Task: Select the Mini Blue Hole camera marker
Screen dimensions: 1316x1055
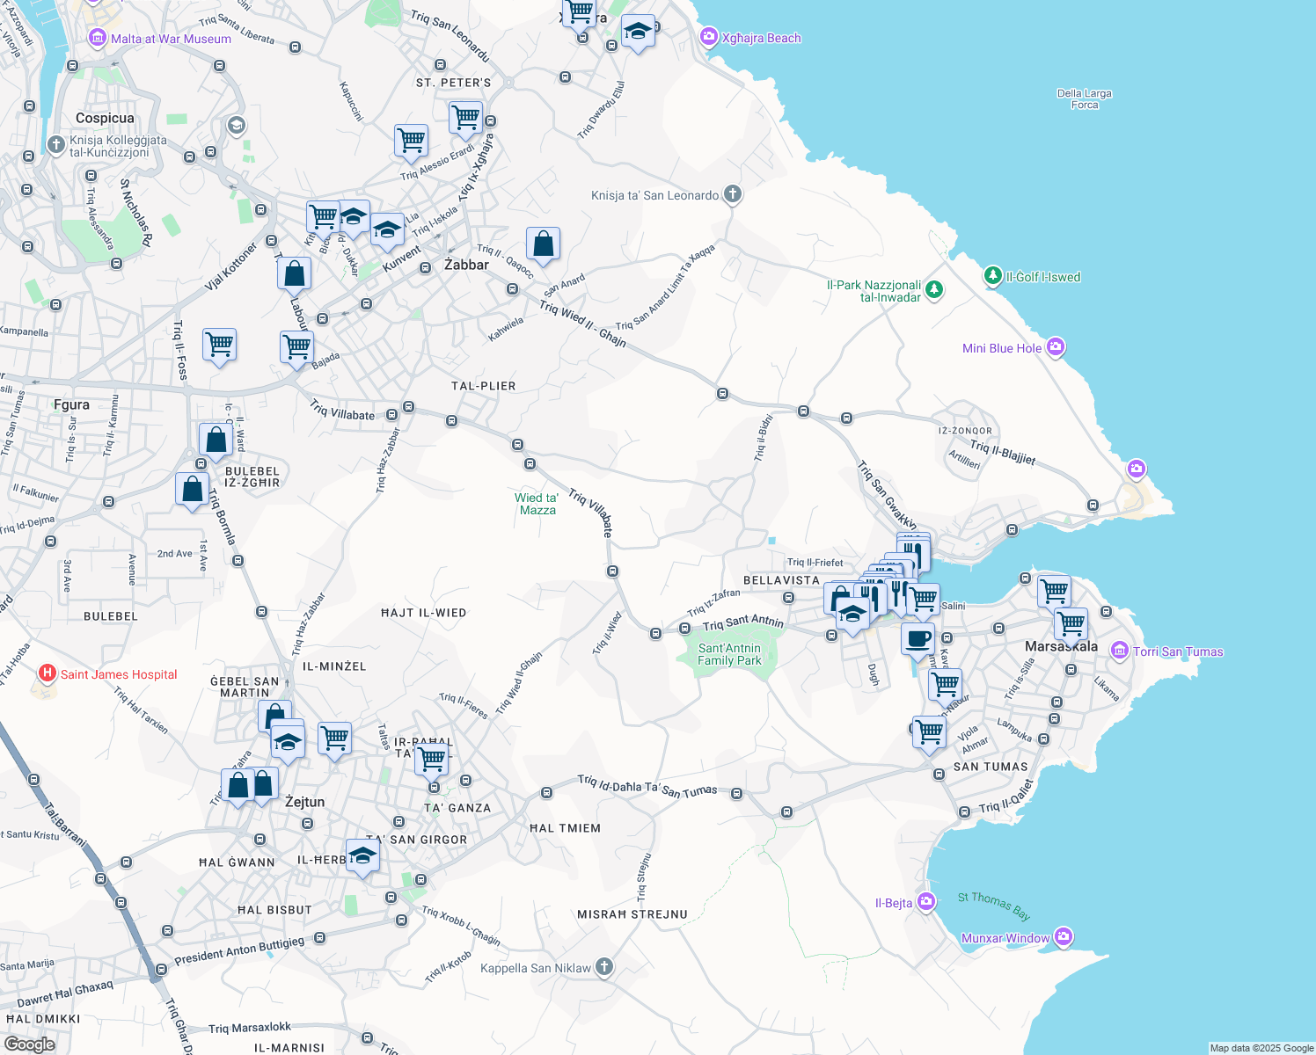Action: [x=1056, y=347]
